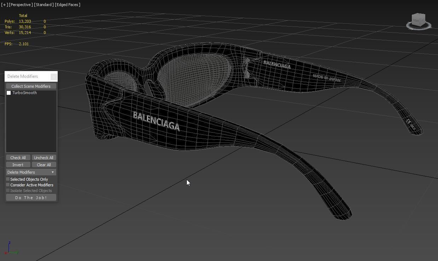Click the Polys count value 13,203
The image size is (438, 261).
[x=25, y=21]
